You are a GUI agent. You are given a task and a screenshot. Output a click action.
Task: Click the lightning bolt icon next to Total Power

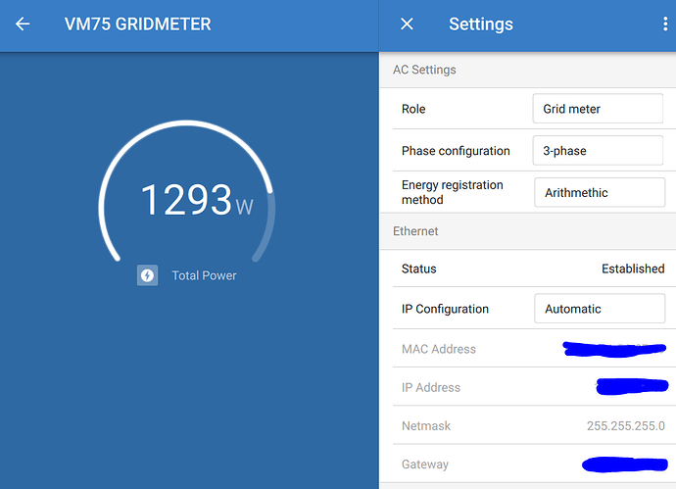tap(147, 275)
